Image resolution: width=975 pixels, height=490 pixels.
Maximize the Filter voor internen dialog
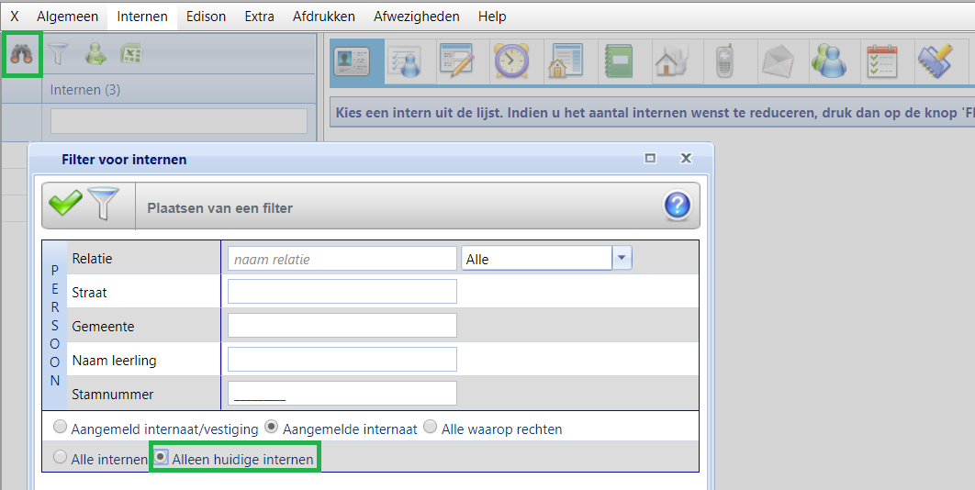[x=650, y=159]
